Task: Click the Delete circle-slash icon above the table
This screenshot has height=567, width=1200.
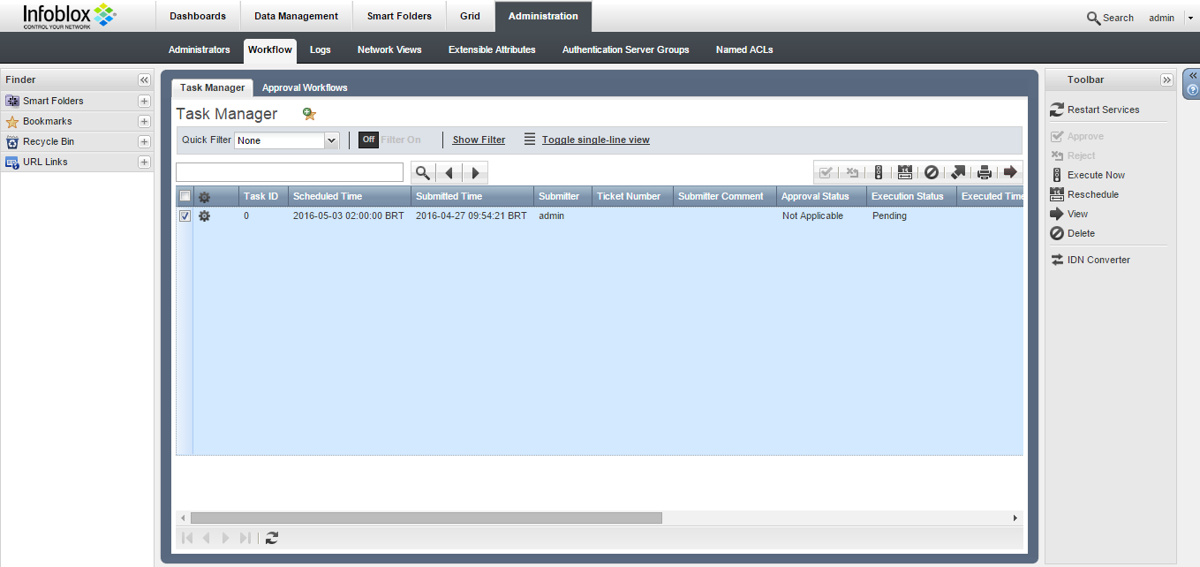Action: [x=931, y=173]
